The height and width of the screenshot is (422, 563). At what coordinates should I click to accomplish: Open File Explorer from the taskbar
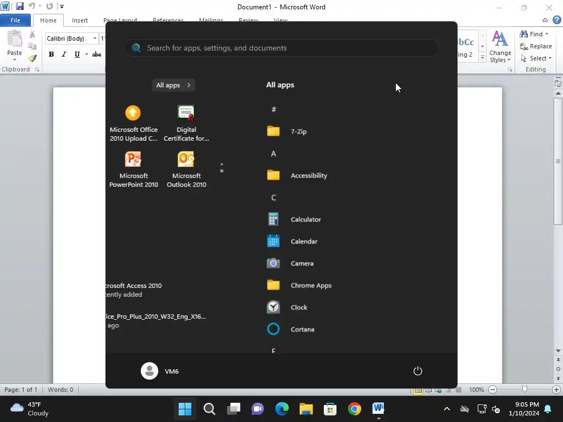(x=306, y=409)
